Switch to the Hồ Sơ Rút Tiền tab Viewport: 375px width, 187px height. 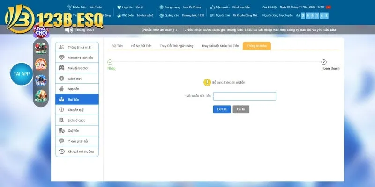(141, 46)
